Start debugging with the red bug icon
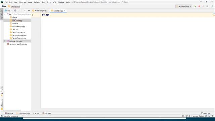215x121 pixels. click(199, 6)
